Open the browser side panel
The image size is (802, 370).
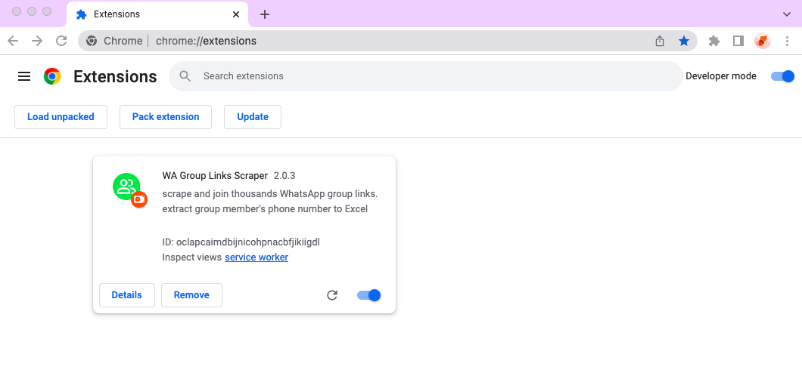[x=738, y=41]
